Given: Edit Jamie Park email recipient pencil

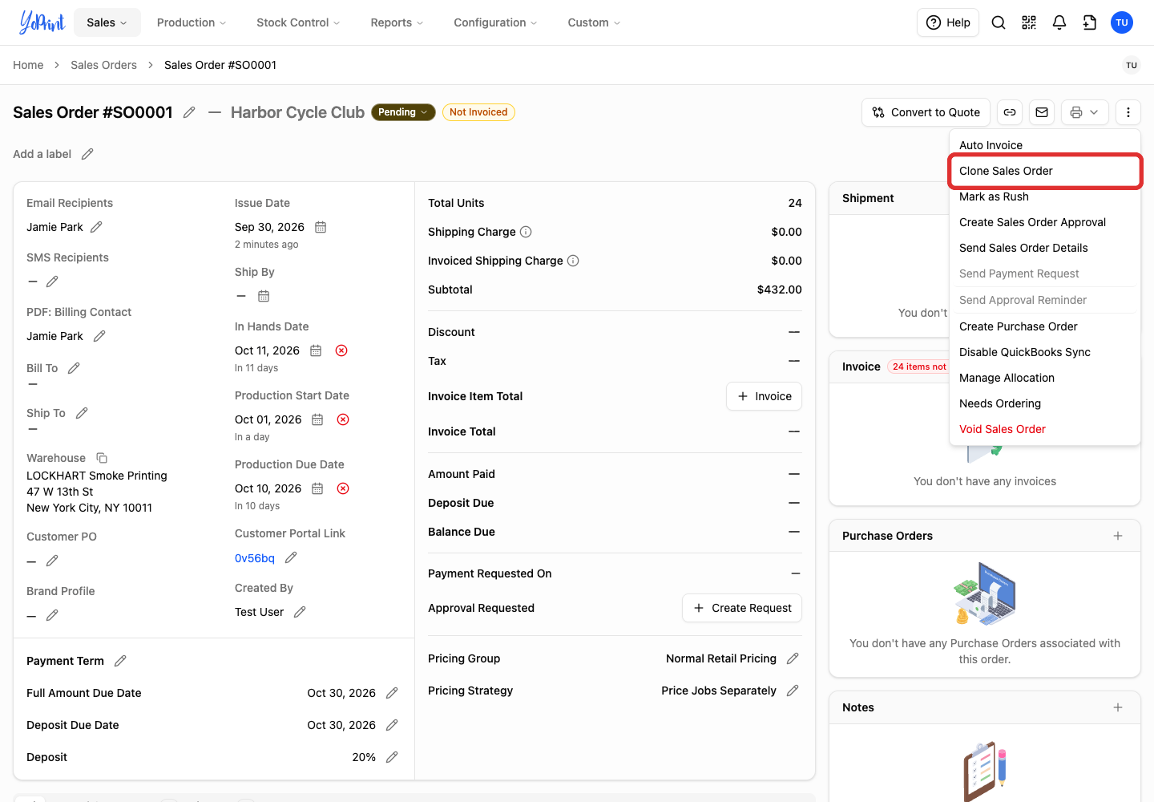Looking at the screenshot, I should tap(96, 227).
